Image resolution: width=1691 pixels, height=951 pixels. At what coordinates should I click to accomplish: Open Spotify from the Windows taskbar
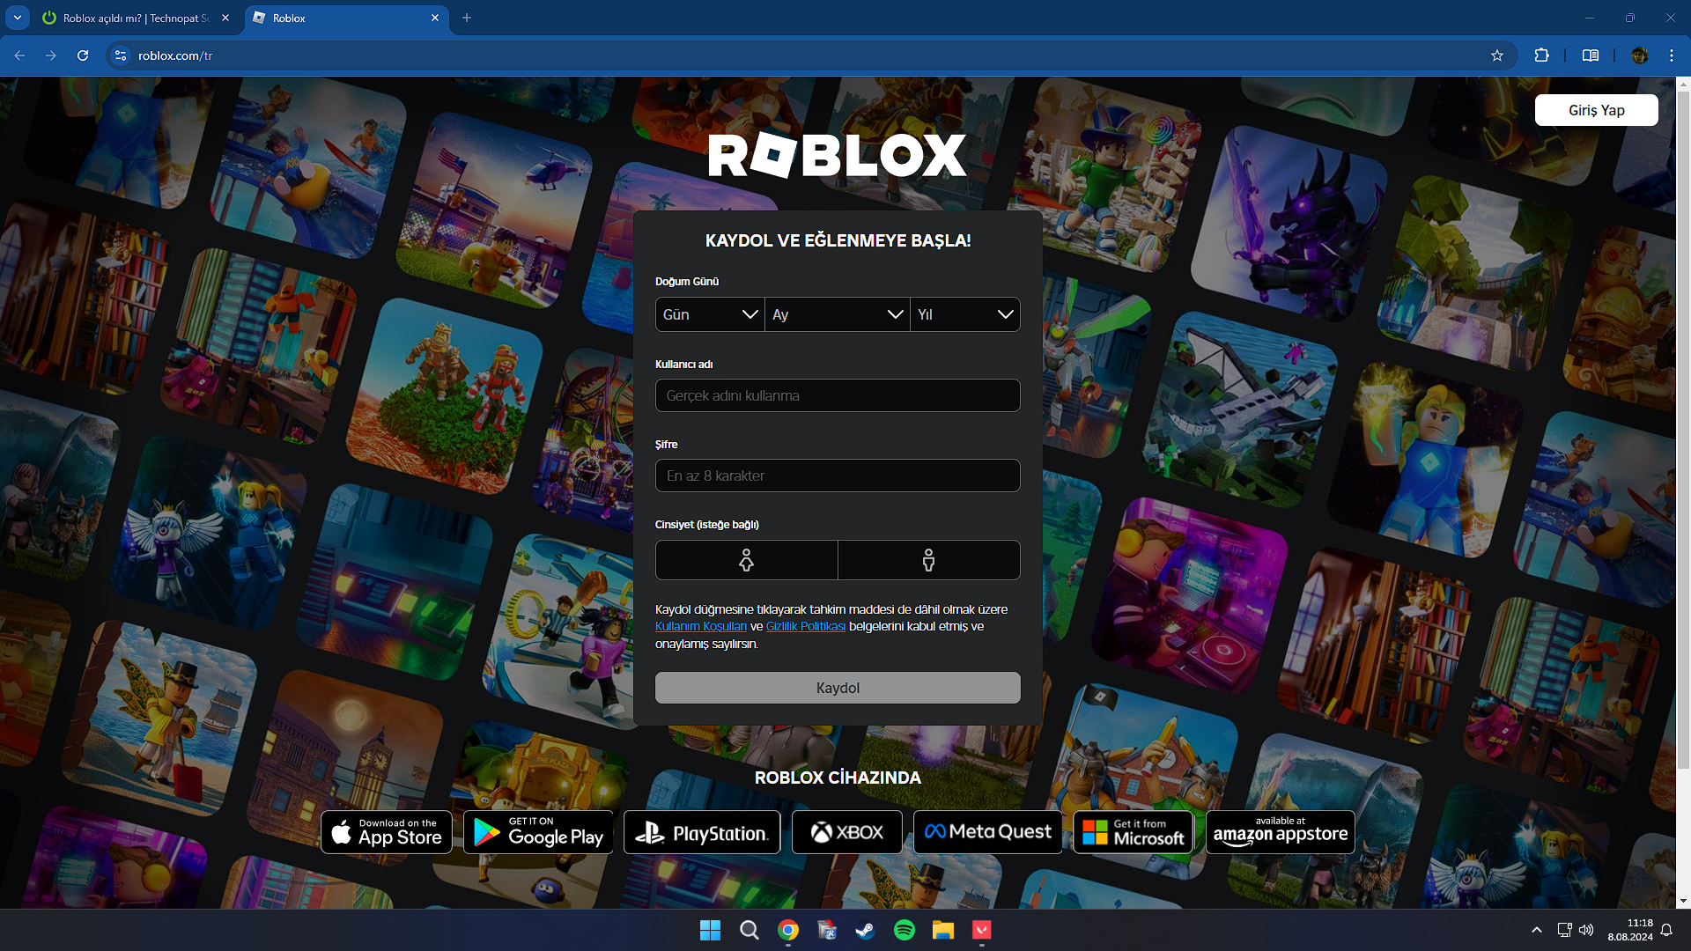click(904, 930)
